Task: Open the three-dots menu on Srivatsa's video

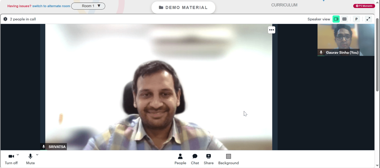Action: coord(272,30)
